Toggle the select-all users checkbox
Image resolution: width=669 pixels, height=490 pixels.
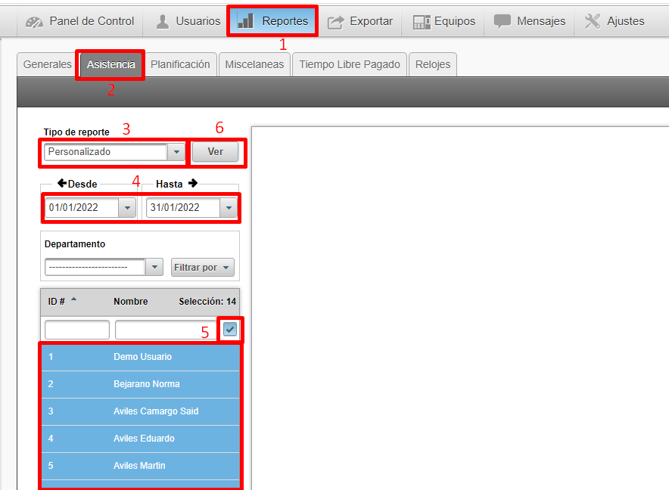coord(230,329)
